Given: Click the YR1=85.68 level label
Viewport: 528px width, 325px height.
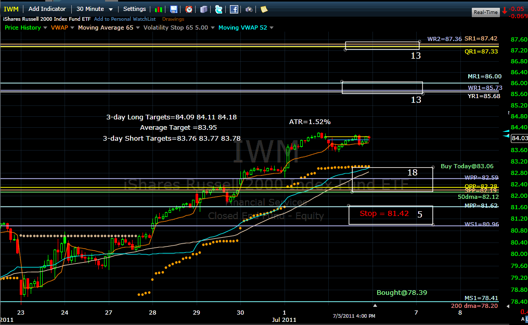Looking at the screenshot, I should (484, 96).
